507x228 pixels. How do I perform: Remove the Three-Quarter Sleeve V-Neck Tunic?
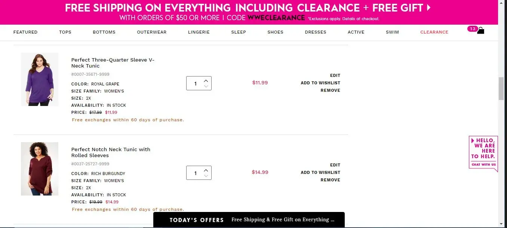point(330,90)
